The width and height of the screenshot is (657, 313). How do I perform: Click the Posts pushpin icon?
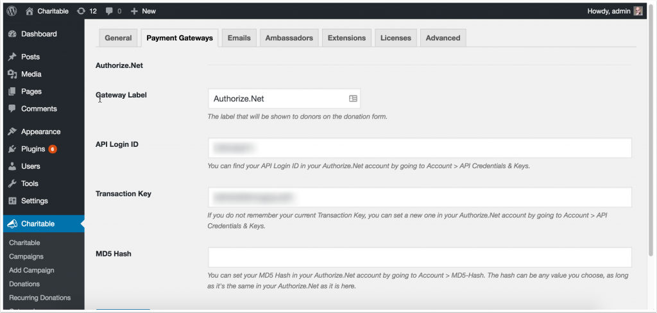12,56
